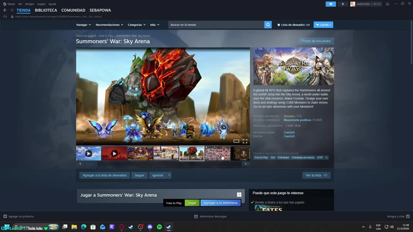
Task: Show hidden system tray icons
Action: [x=363, y=227]
